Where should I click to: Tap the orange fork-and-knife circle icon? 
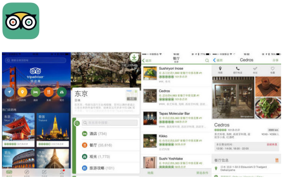[x=49, y=92]
